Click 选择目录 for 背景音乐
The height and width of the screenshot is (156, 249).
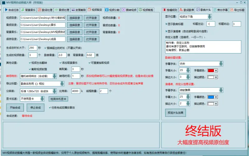75,32
